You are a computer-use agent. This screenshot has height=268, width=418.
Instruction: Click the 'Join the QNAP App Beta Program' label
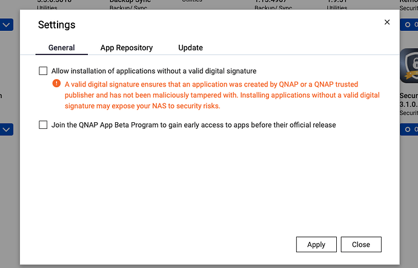click(x=194, y=125)
